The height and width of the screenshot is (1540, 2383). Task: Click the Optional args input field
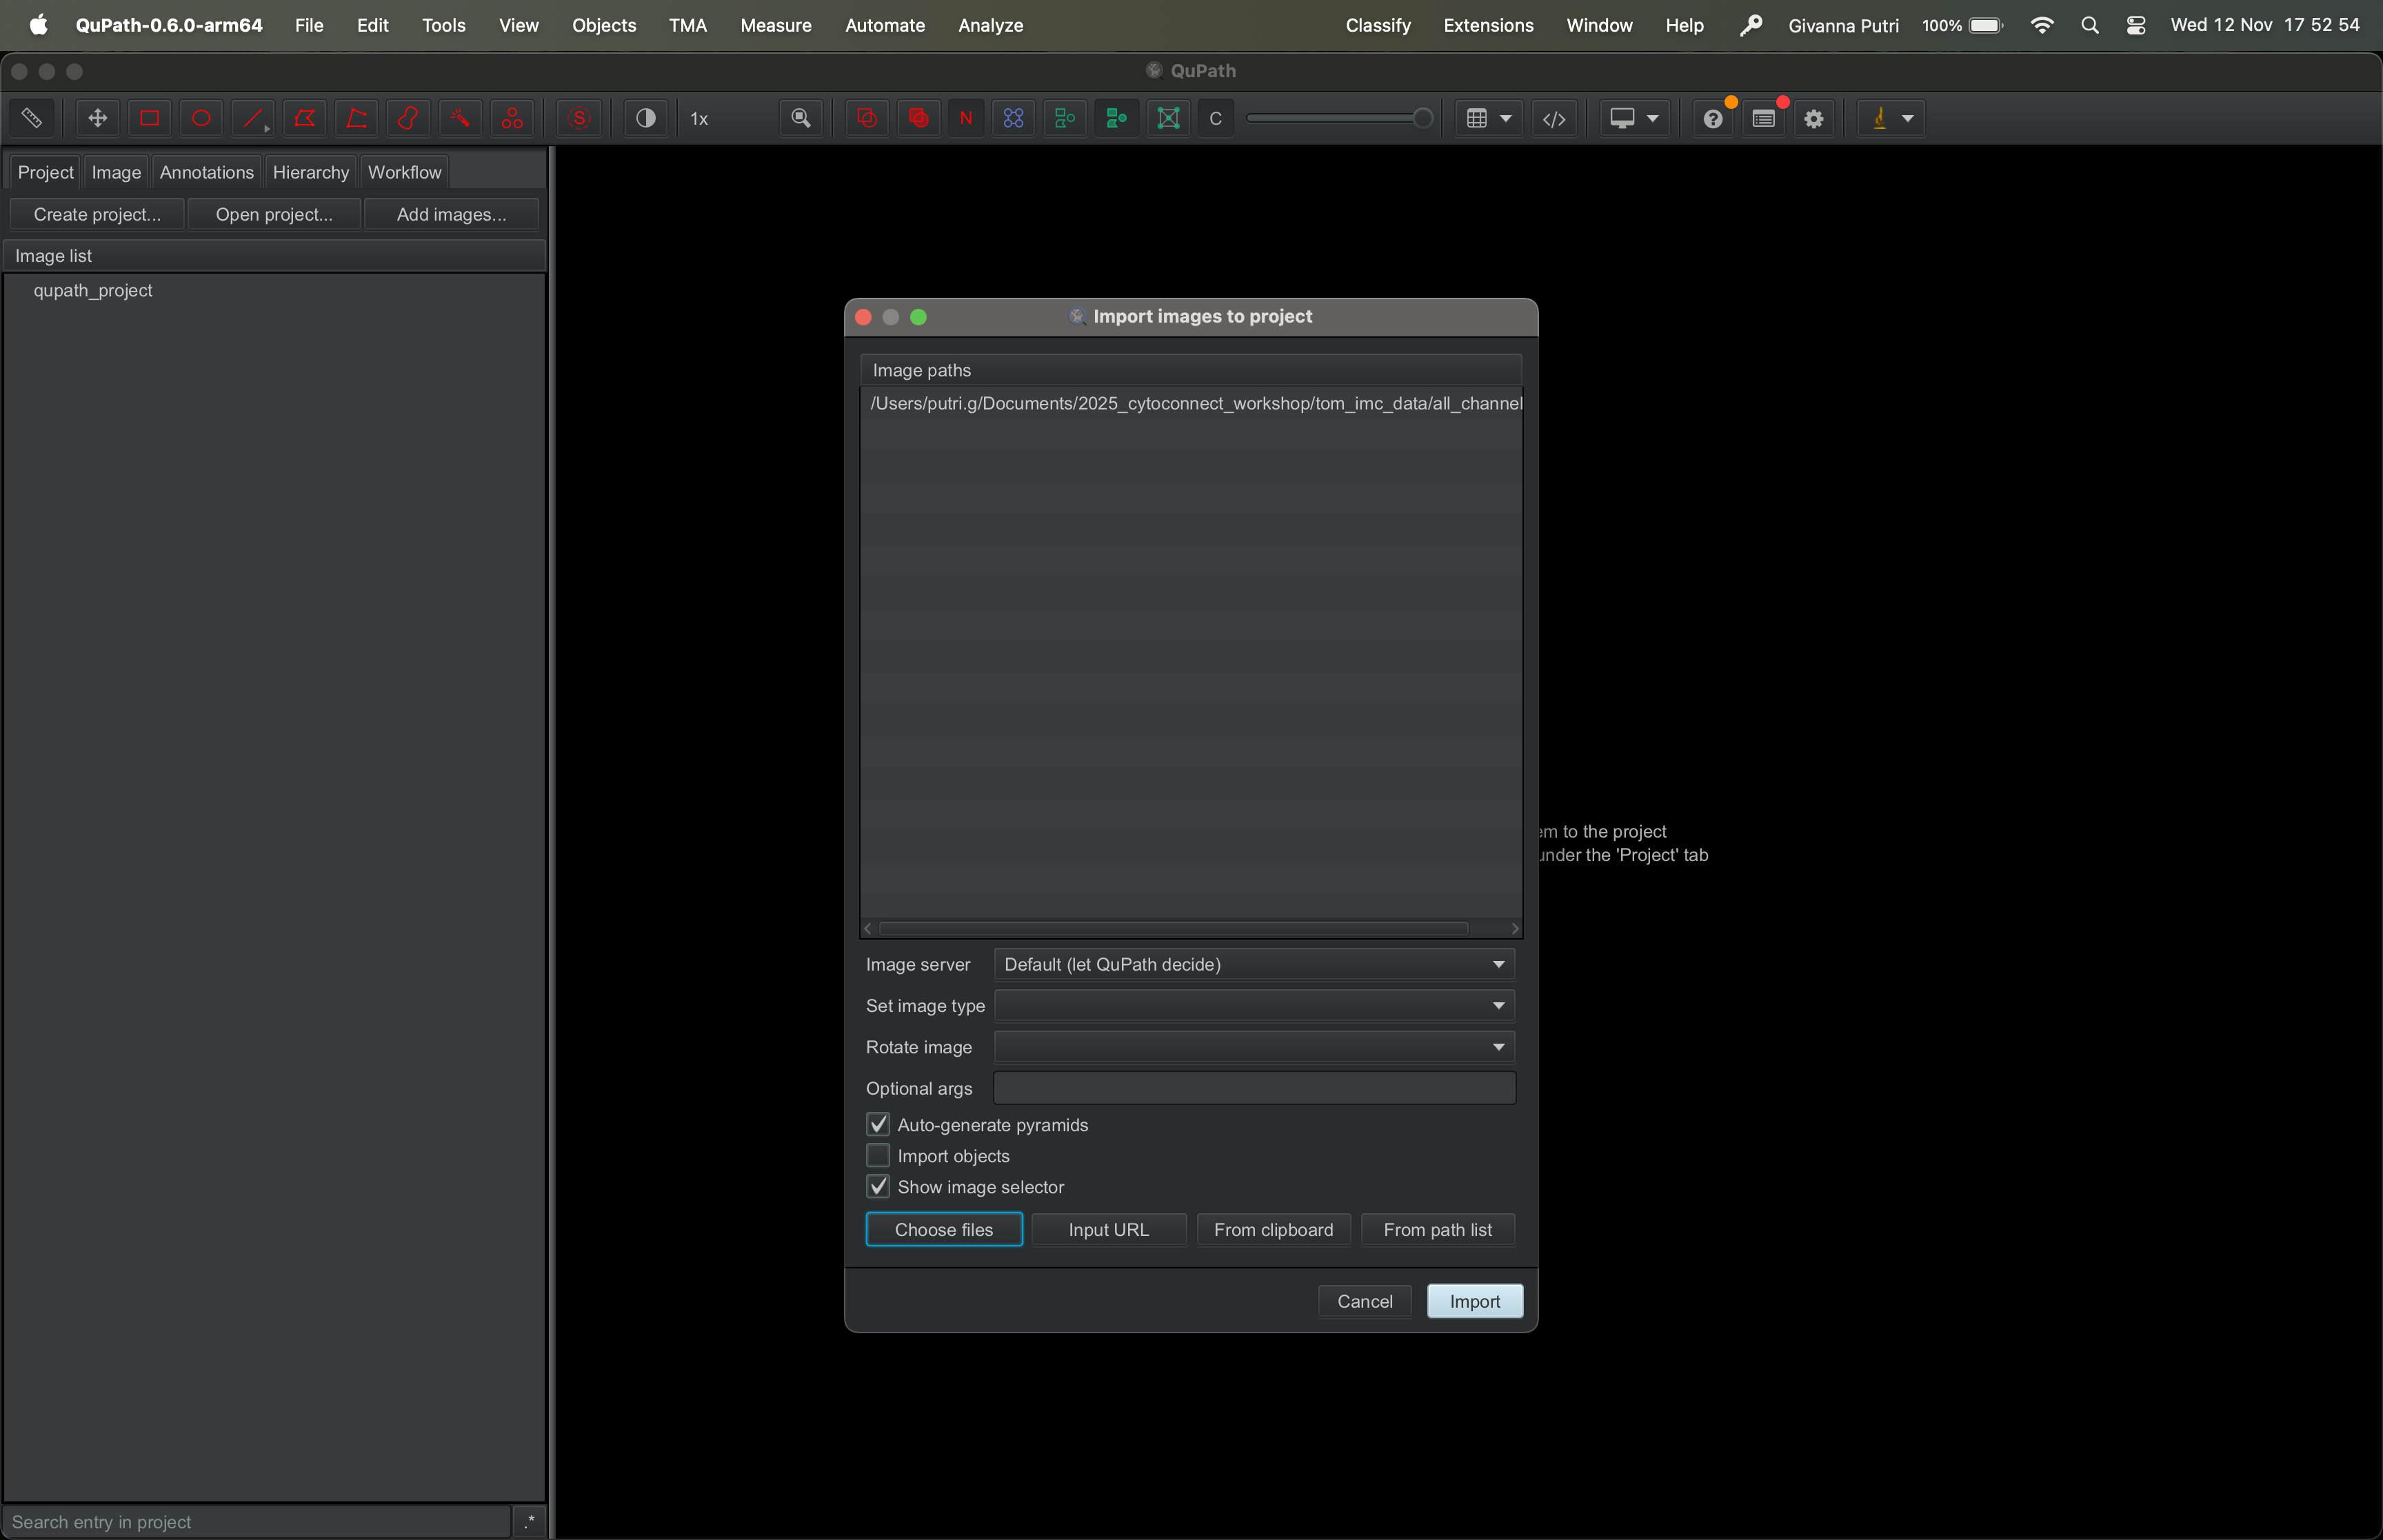click(x=1254, y=1088)
